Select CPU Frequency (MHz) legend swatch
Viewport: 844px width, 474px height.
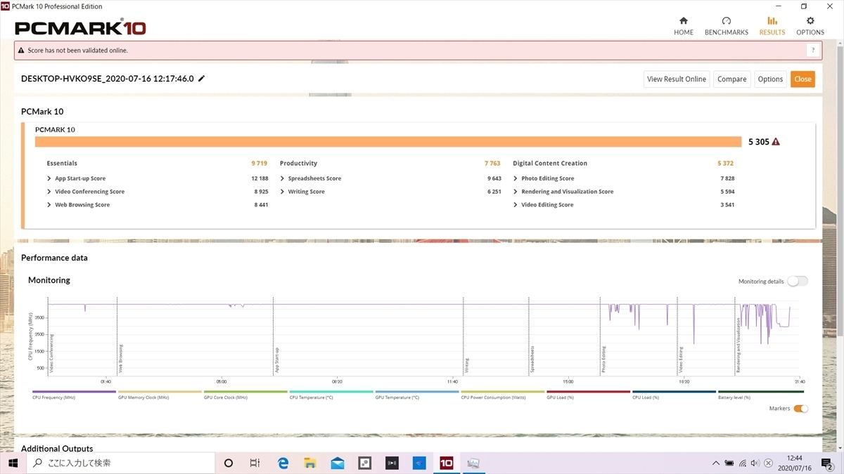(x=74, y=392)
